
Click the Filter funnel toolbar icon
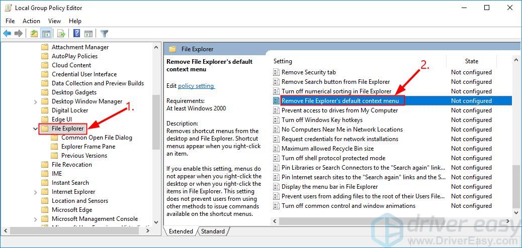[x=104, y=34]
